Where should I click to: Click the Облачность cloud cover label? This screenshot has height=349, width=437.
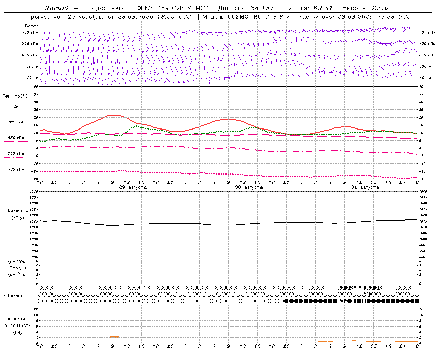point(17,296)
